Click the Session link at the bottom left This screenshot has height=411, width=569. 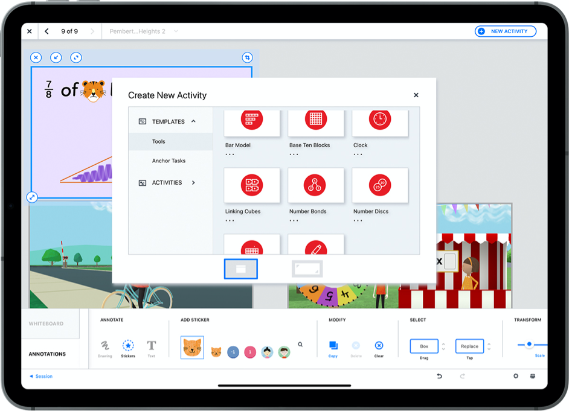(x=41, y=376)
